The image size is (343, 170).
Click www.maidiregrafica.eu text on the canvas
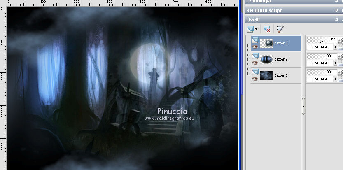coord(169,118)
